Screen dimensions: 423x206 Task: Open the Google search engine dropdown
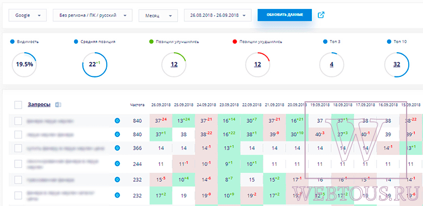pos(27,15)
